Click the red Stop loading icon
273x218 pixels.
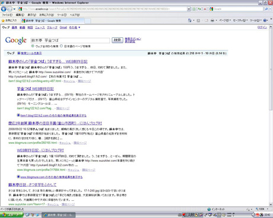pos(205,9)
